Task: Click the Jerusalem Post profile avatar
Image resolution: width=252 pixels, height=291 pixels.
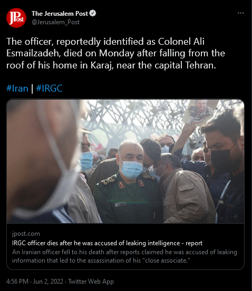Action: [16, 18]
